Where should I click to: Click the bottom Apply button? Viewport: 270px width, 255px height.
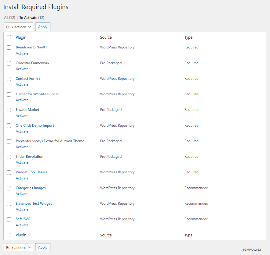point(43,247)
